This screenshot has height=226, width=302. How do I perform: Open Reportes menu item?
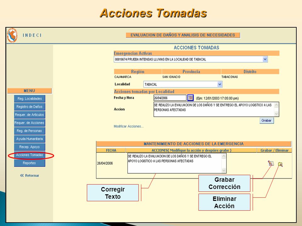pyautogui.click(x=30, y=163)
